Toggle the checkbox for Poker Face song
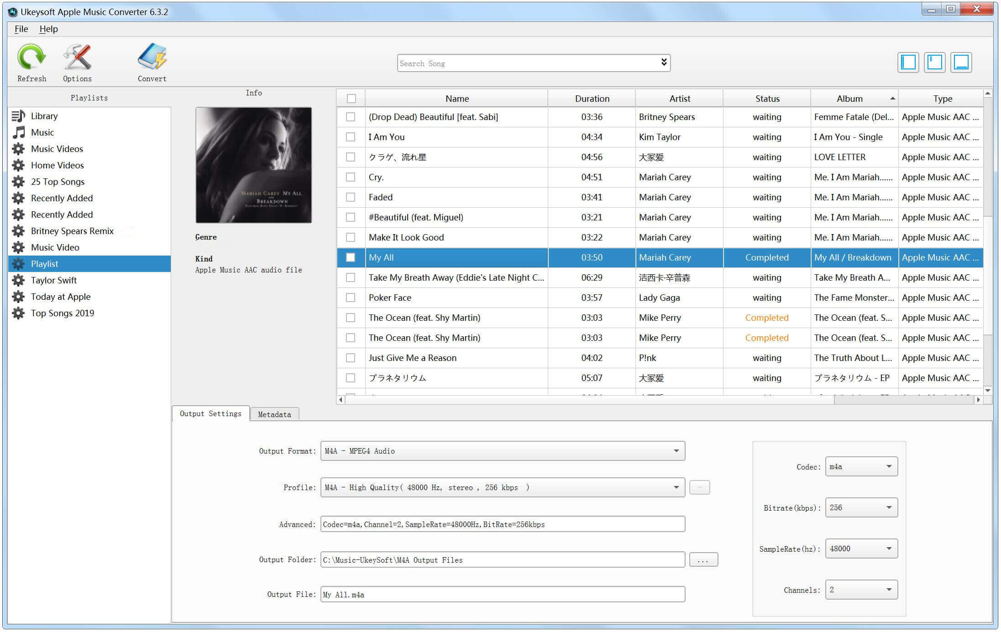 click(x=350, y=297)
